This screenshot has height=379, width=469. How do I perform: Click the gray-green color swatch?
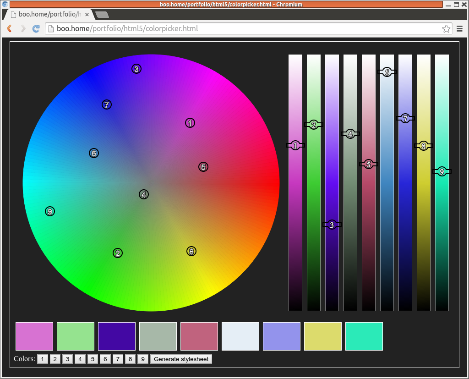pyautogui.click(x=158, y=336)
